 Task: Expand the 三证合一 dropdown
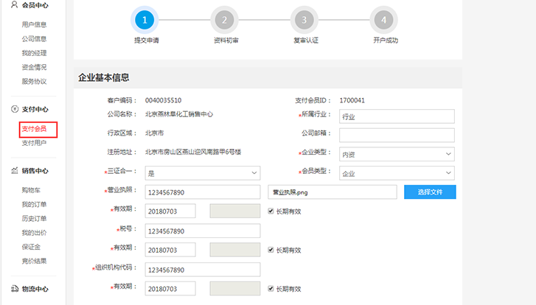[203, 173]
